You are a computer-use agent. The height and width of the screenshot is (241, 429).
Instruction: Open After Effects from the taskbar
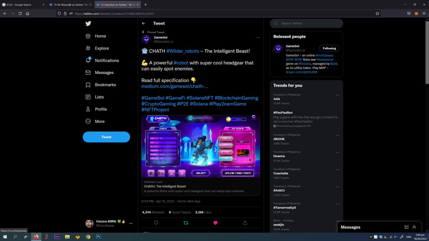point(57,237)
